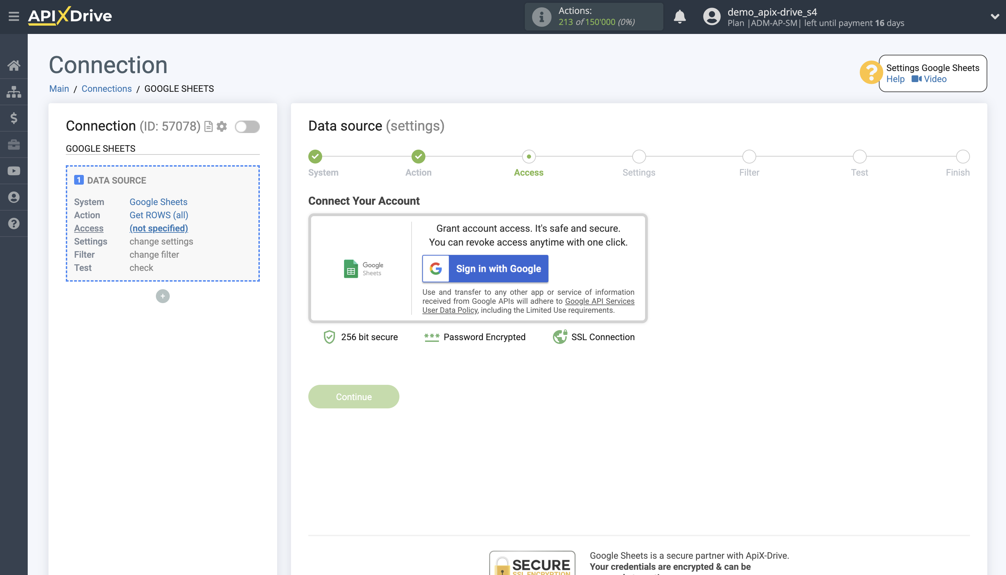Navigate to Connections breadcrumb link
The height and width of the screenshot is (575, 1006).
click(x=106, y=88)
